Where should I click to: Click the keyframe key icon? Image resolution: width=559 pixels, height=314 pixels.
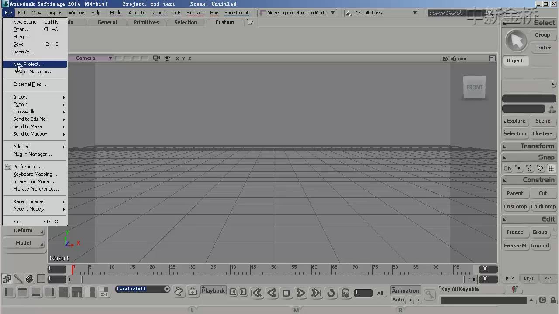click(x=430, y=295)
